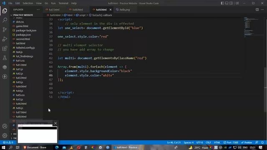Open editor more actions ellipsis
Screen dimensions: 267x150
point(262,10)
